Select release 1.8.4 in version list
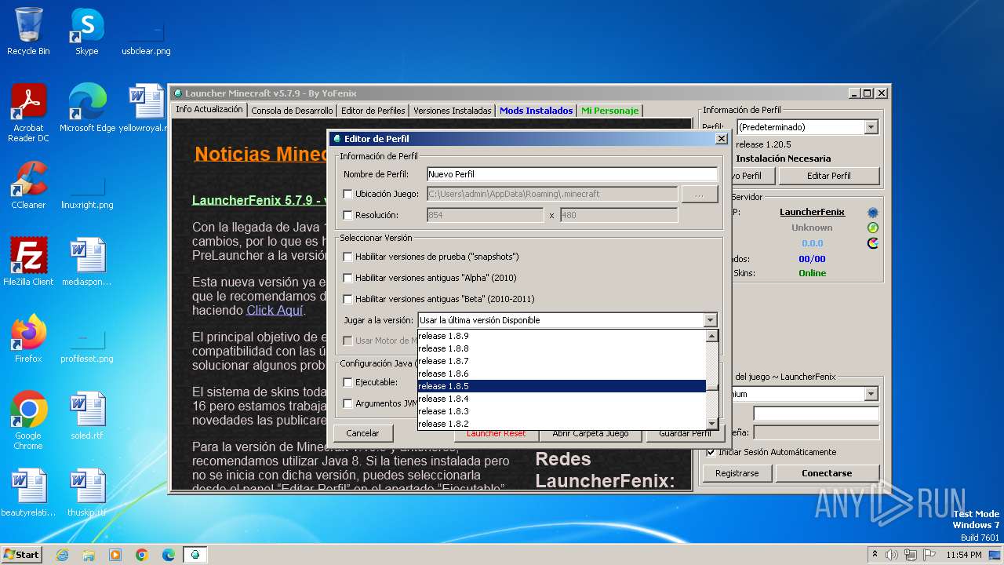 click(562, 399)
